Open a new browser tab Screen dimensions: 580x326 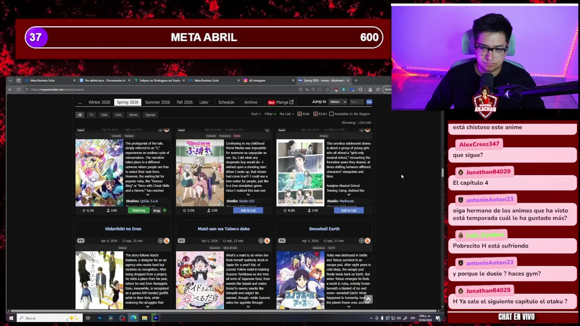pyautogui.click(x=356, y=80)
